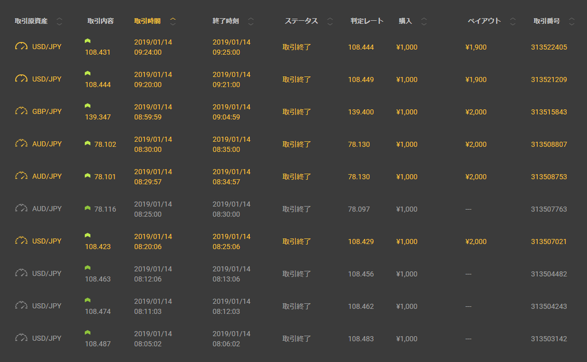Click 取引終了 status on trade 313507763
Screen dimensions: 587x362
tap(296, 209)
